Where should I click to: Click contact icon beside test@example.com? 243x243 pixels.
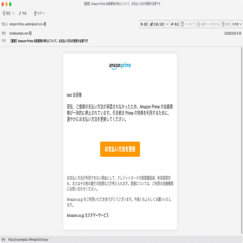[31, 33]
